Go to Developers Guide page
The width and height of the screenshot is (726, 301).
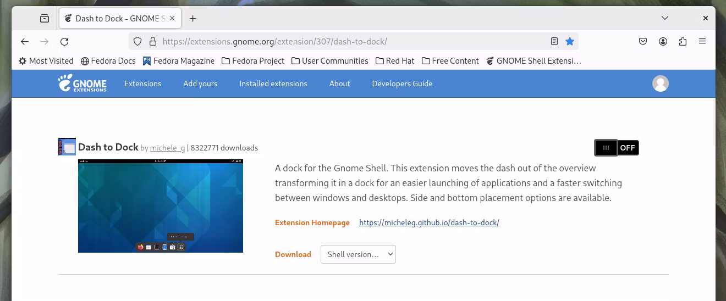[402, 83]
